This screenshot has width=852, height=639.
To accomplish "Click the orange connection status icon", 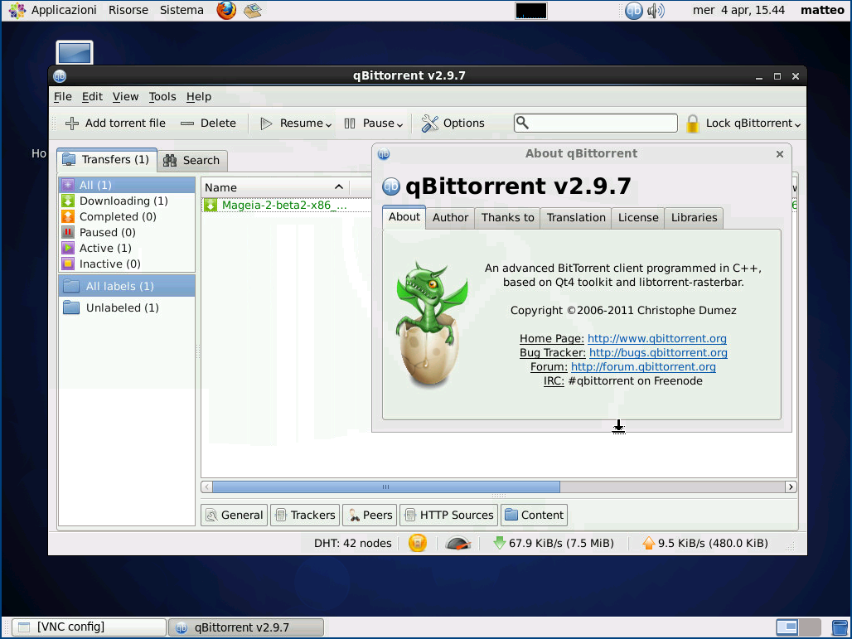I will (418, 544).
